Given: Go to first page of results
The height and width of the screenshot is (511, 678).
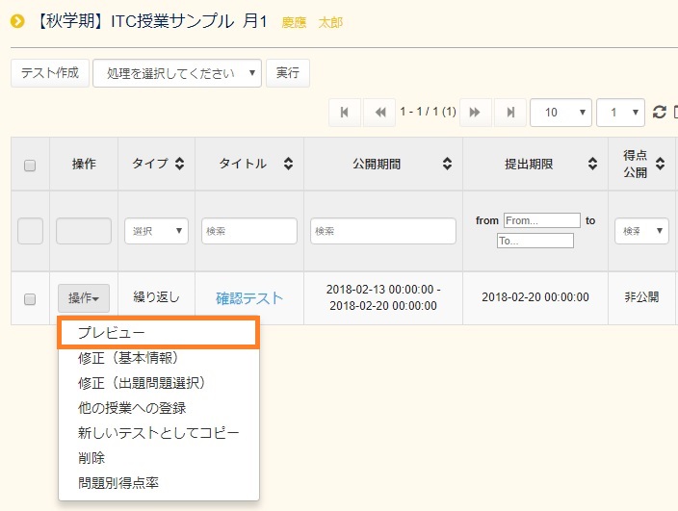Looking at the screenshot, I should [x=345, y=113].
